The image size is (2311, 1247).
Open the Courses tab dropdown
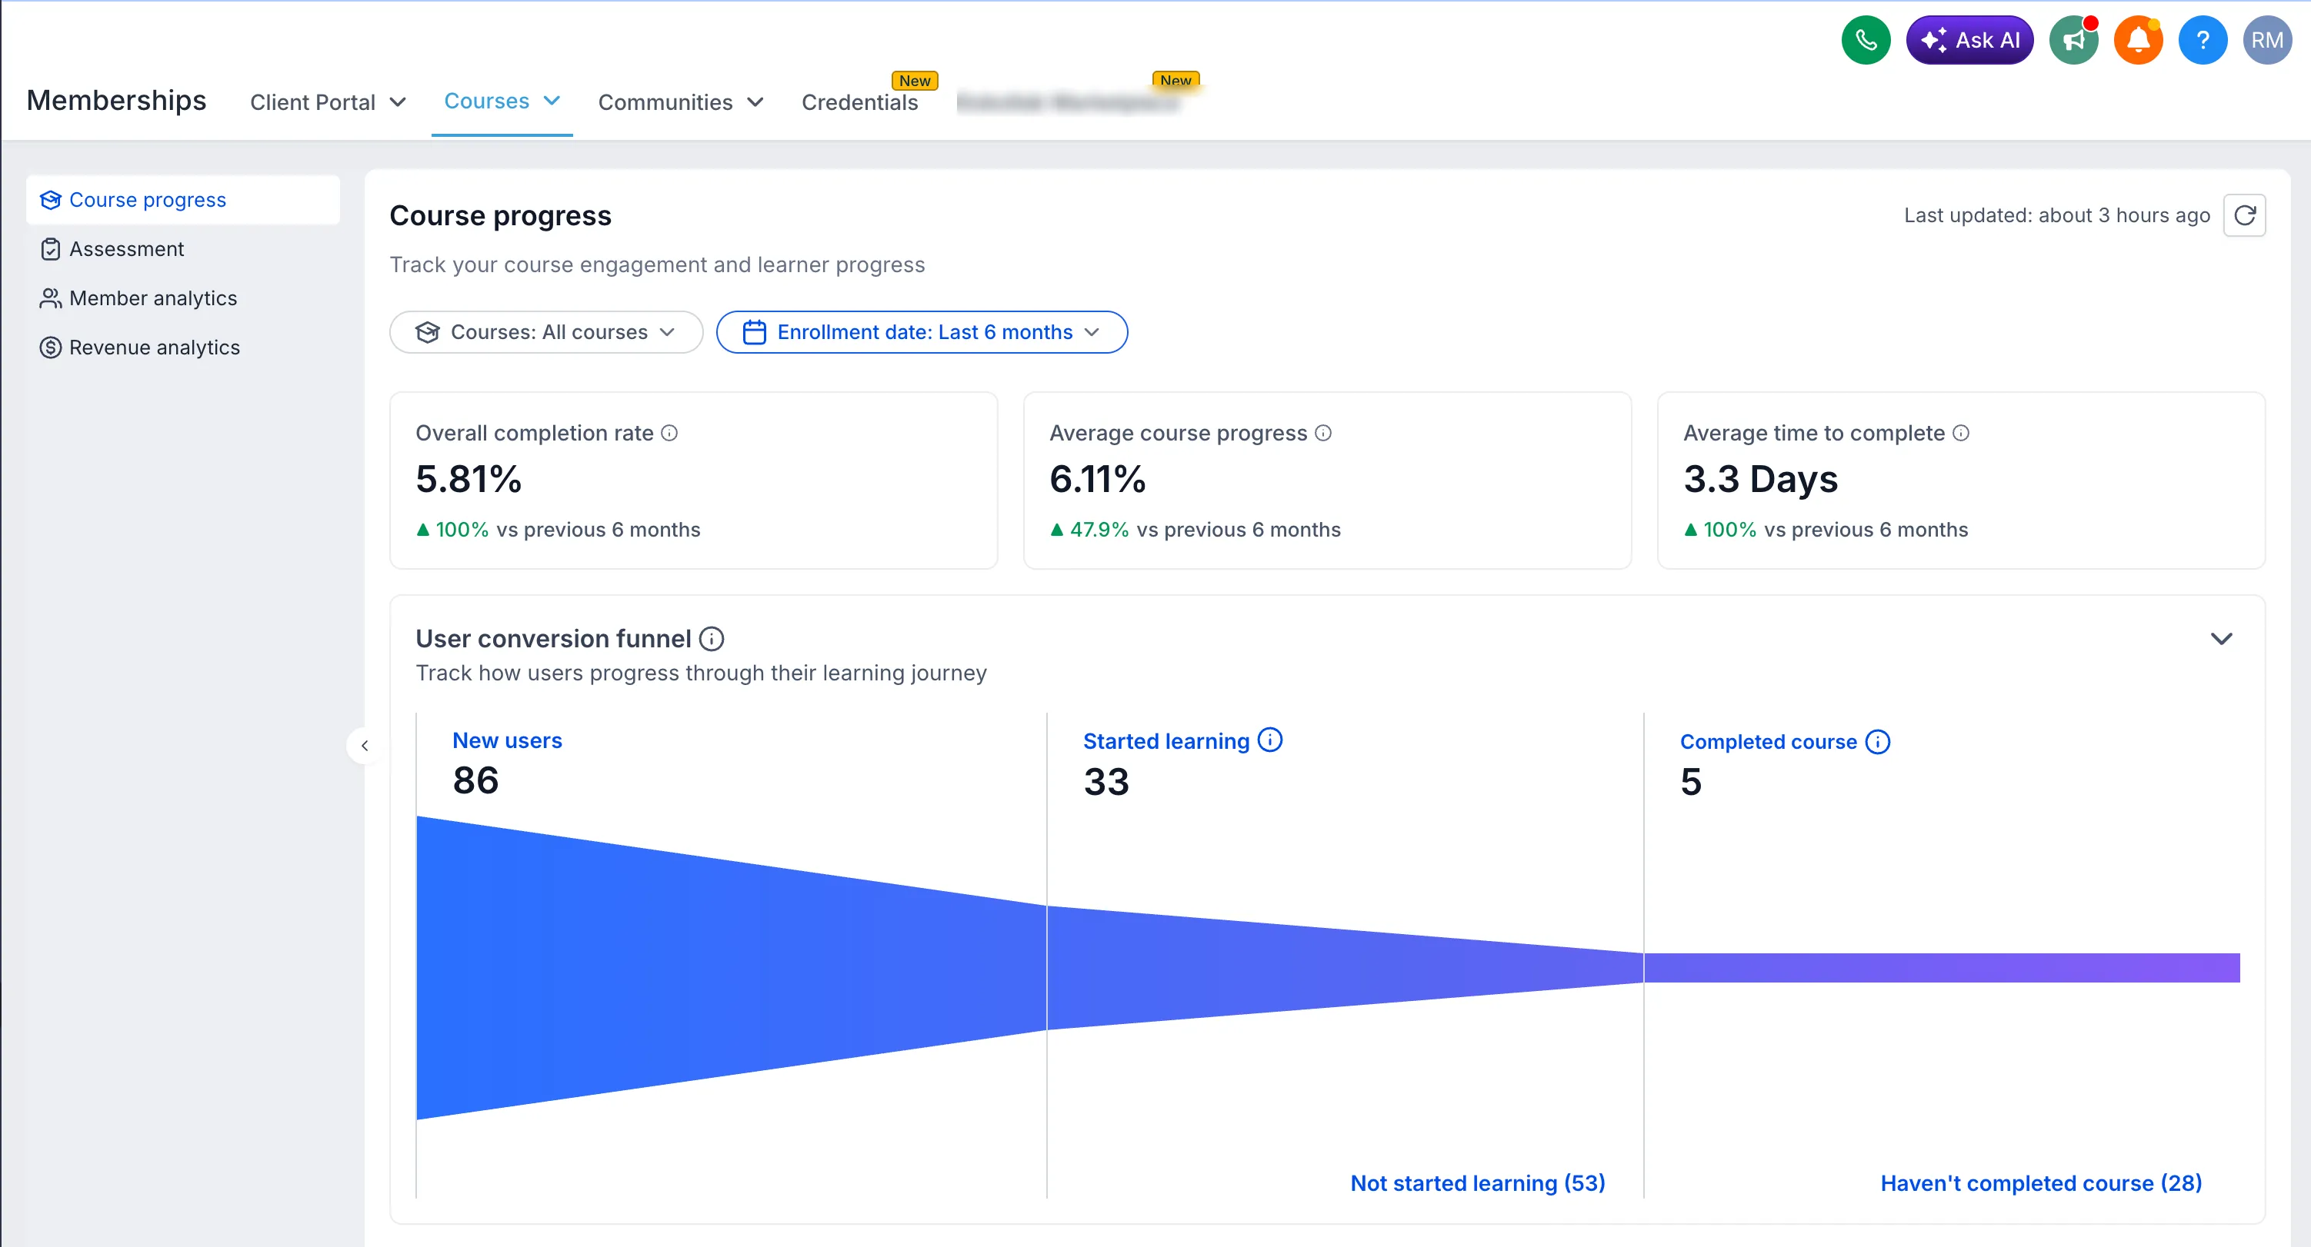pyautogui.click(x=502, y=101)
